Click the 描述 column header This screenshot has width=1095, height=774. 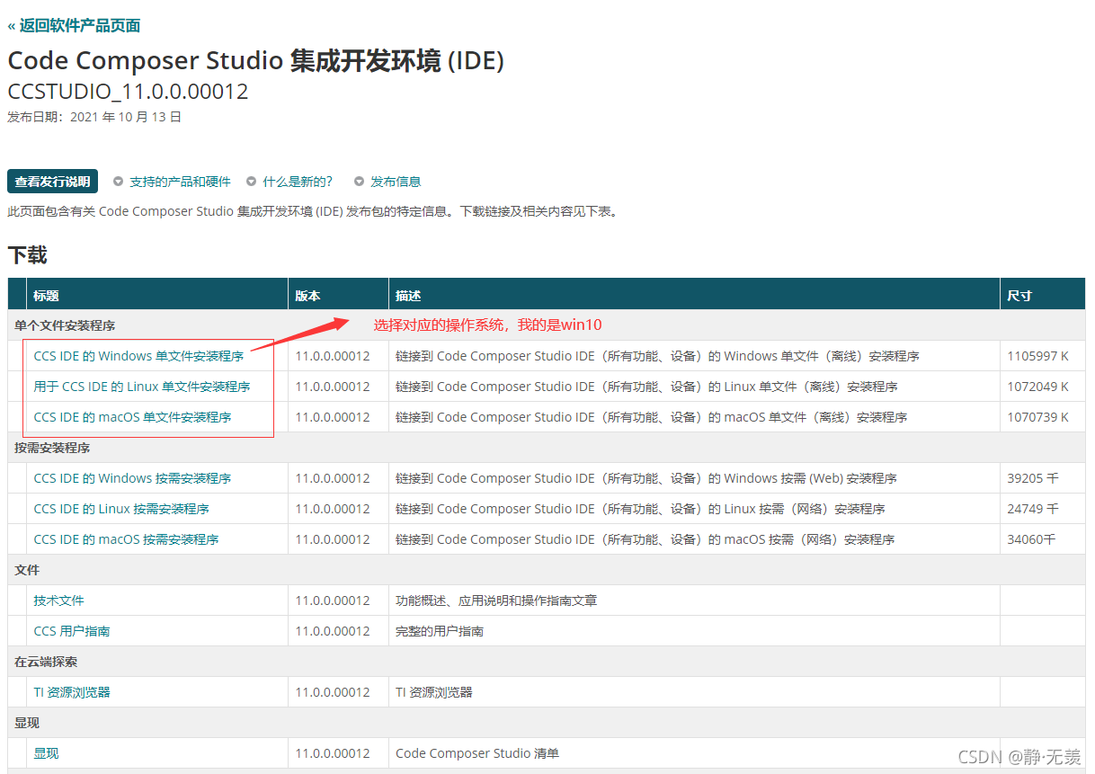(x=694, y=295)
